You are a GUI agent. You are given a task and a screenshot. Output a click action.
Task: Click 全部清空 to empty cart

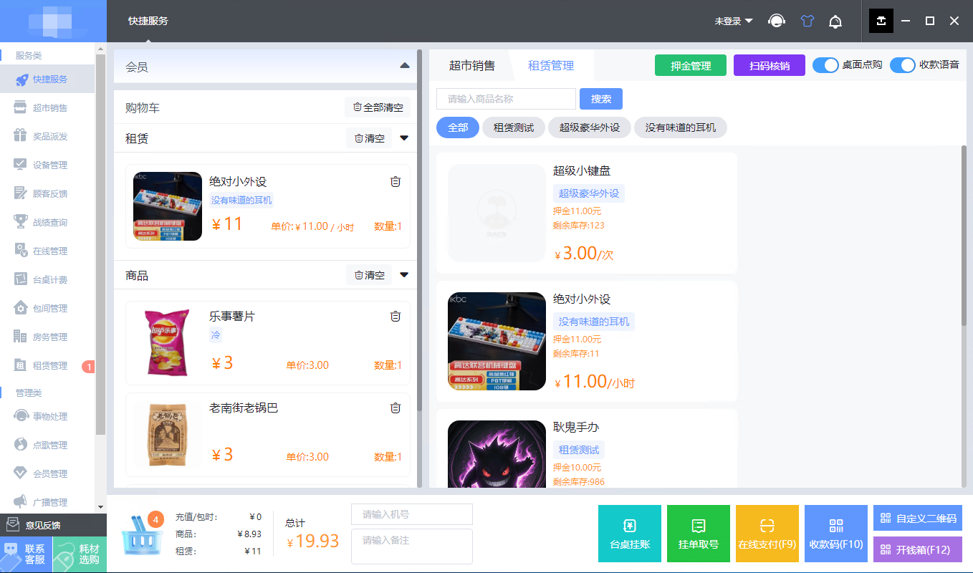pos(378,107)
